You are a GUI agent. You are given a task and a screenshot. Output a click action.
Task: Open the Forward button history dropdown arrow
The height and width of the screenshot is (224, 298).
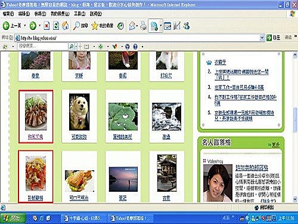point(39,26)
